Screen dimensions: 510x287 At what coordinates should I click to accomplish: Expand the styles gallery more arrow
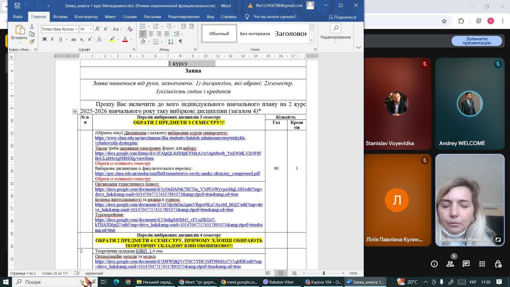312,40
